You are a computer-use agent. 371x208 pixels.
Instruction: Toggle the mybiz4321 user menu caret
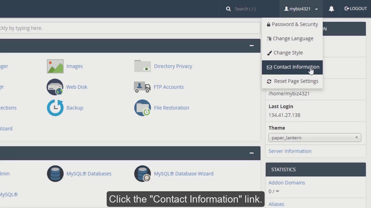(x=317, y=9)
